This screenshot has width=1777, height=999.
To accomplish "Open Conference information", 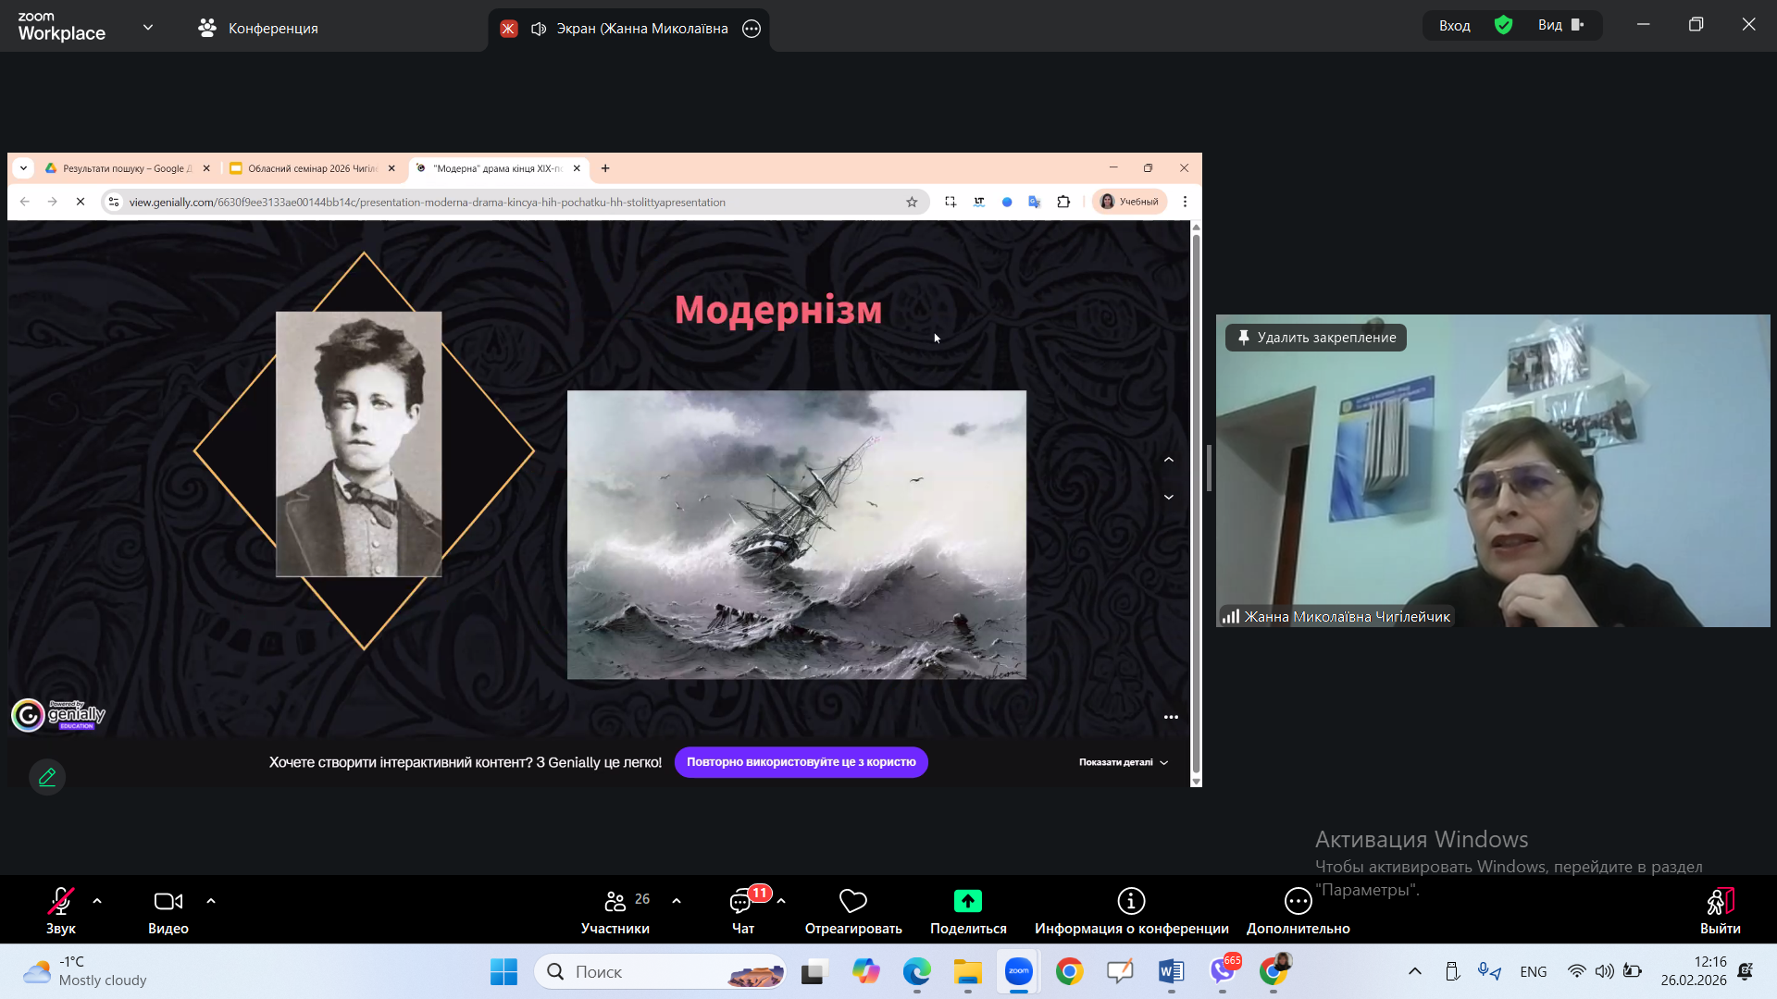I will click(1131, 911).
